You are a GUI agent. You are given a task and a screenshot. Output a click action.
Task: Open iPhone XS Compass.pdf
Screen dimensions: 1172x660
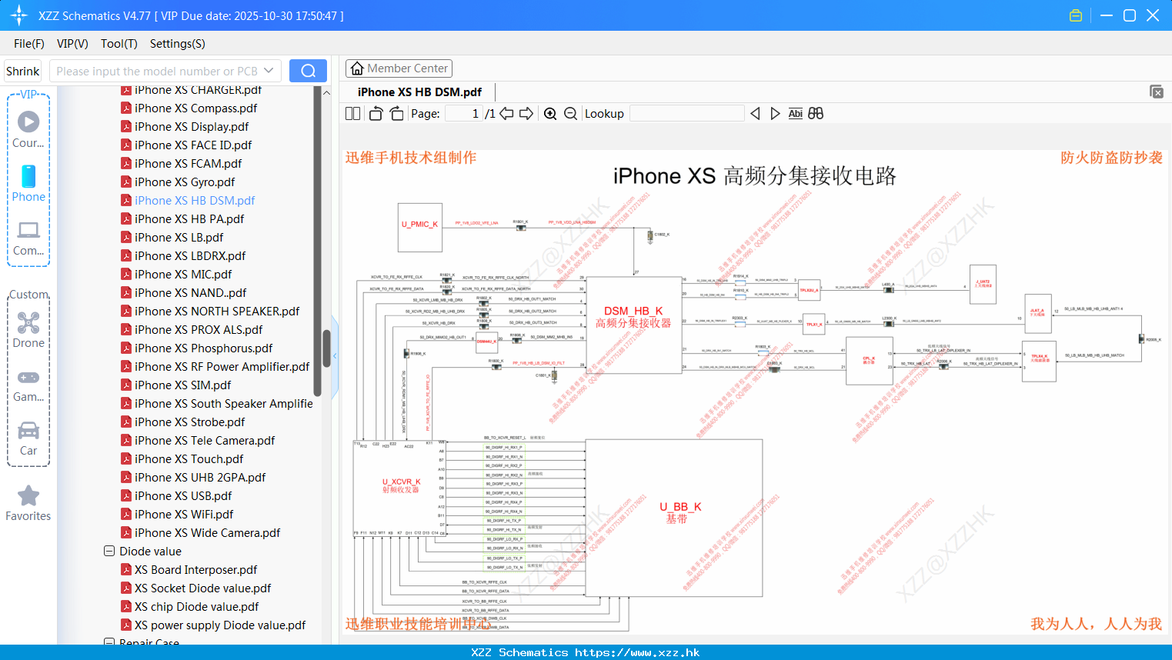[195, 108]
